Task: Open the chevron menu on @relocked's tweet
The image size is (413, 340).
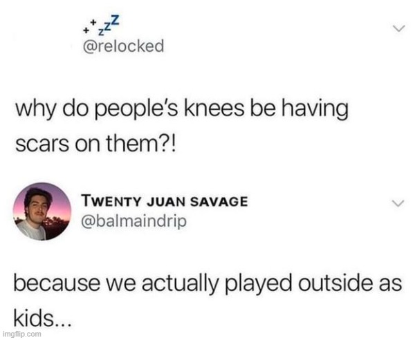Action: [x=398, y=29]
